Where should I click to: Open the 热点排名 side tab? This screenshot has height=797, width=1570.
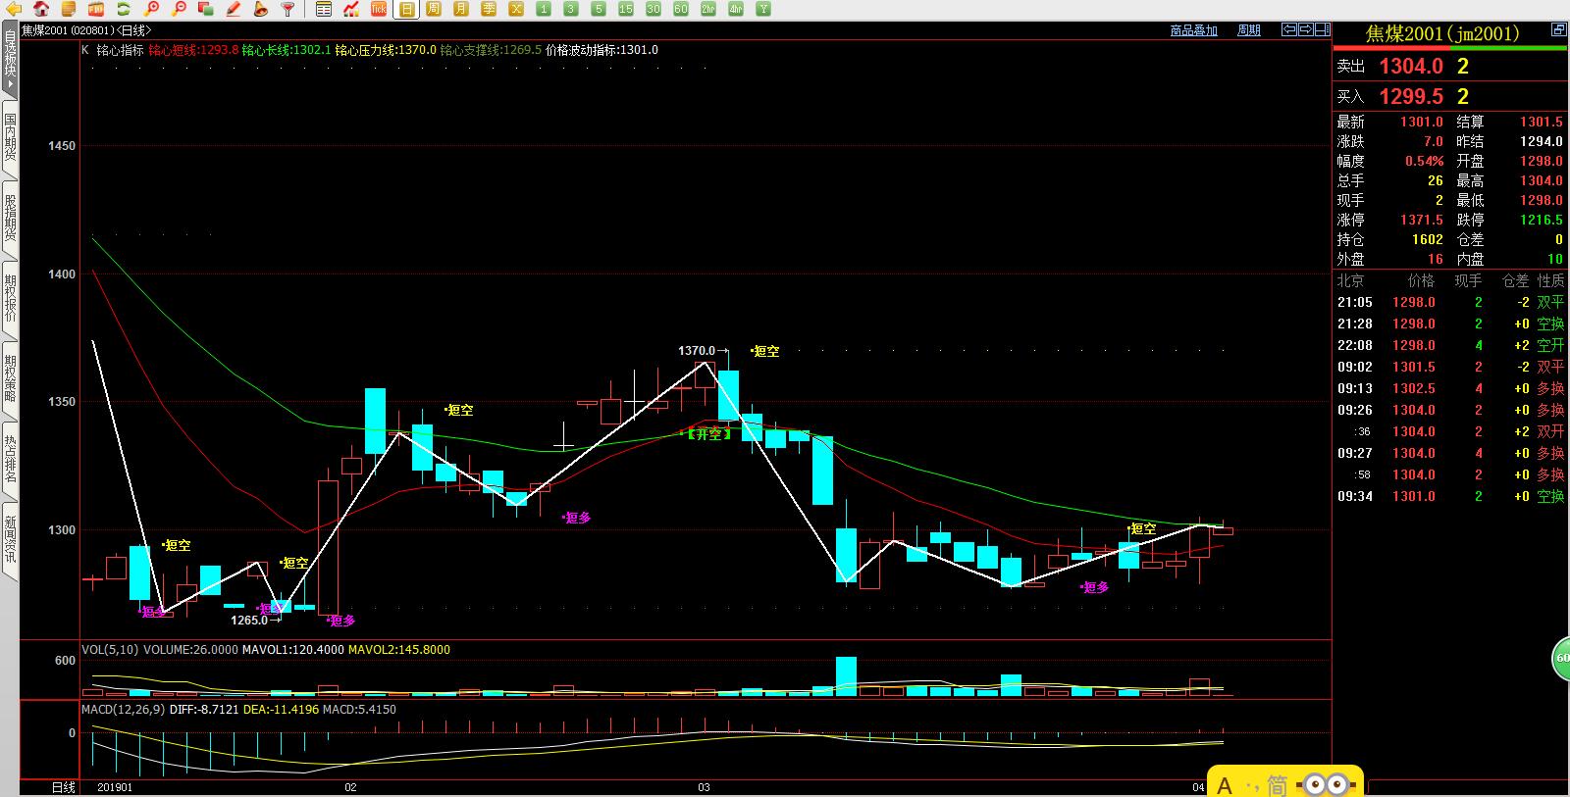pyautogui.click(x=10, y=459)
